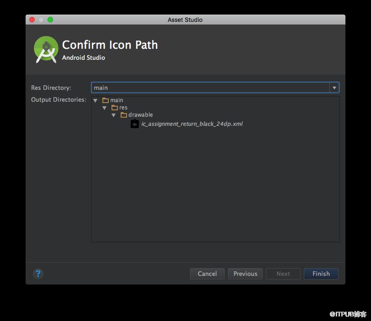The width and height of the screenshot is (371, 321).
Task: Click the Output Directories label
Action: 58,100
